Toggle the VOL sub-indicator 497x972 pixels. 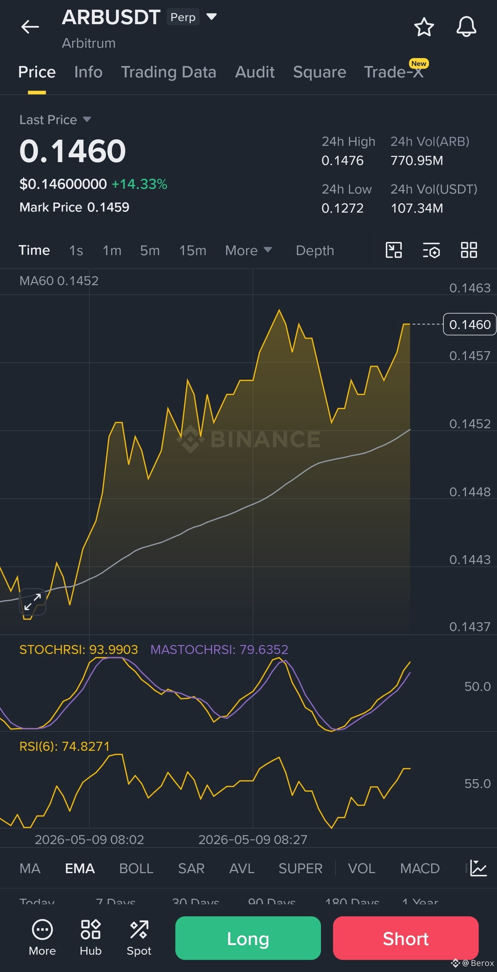click(x=361, y=868)
